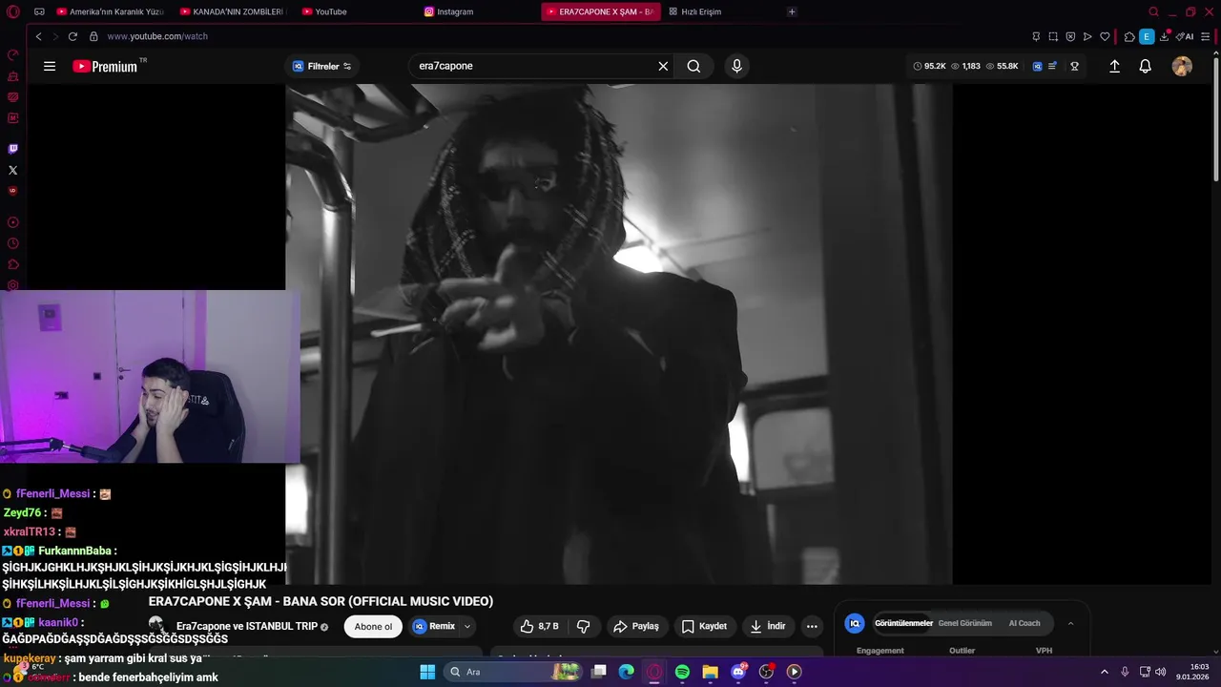Download video with İndir button
The width and height of the screenshot is (1221, 687).
pyautogui.click(x=768, y=626)
